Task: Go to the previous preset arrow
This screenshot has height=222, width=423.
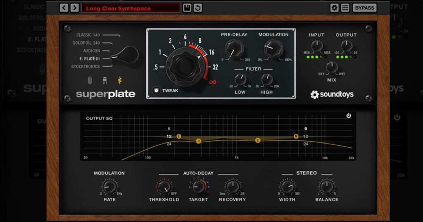Action: point(64,8)
